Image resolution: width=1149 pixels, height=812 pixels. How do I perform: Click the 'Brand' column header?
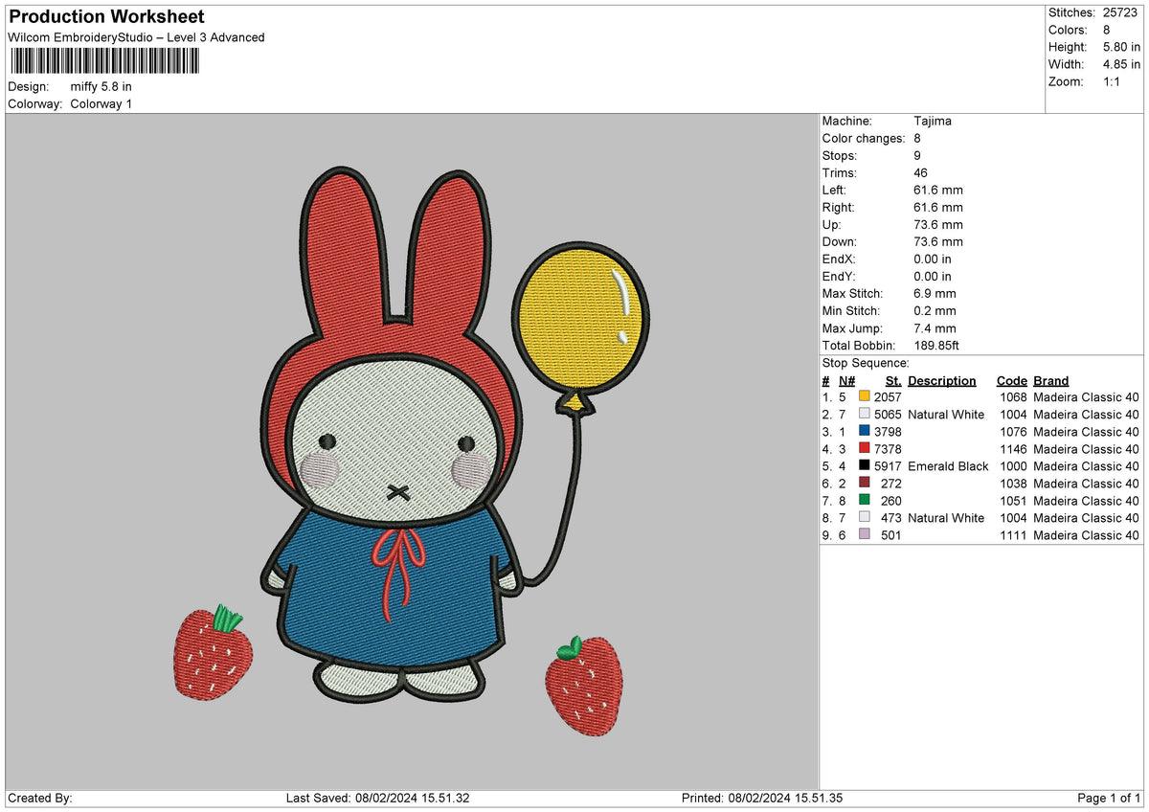tap(1051, 381)
